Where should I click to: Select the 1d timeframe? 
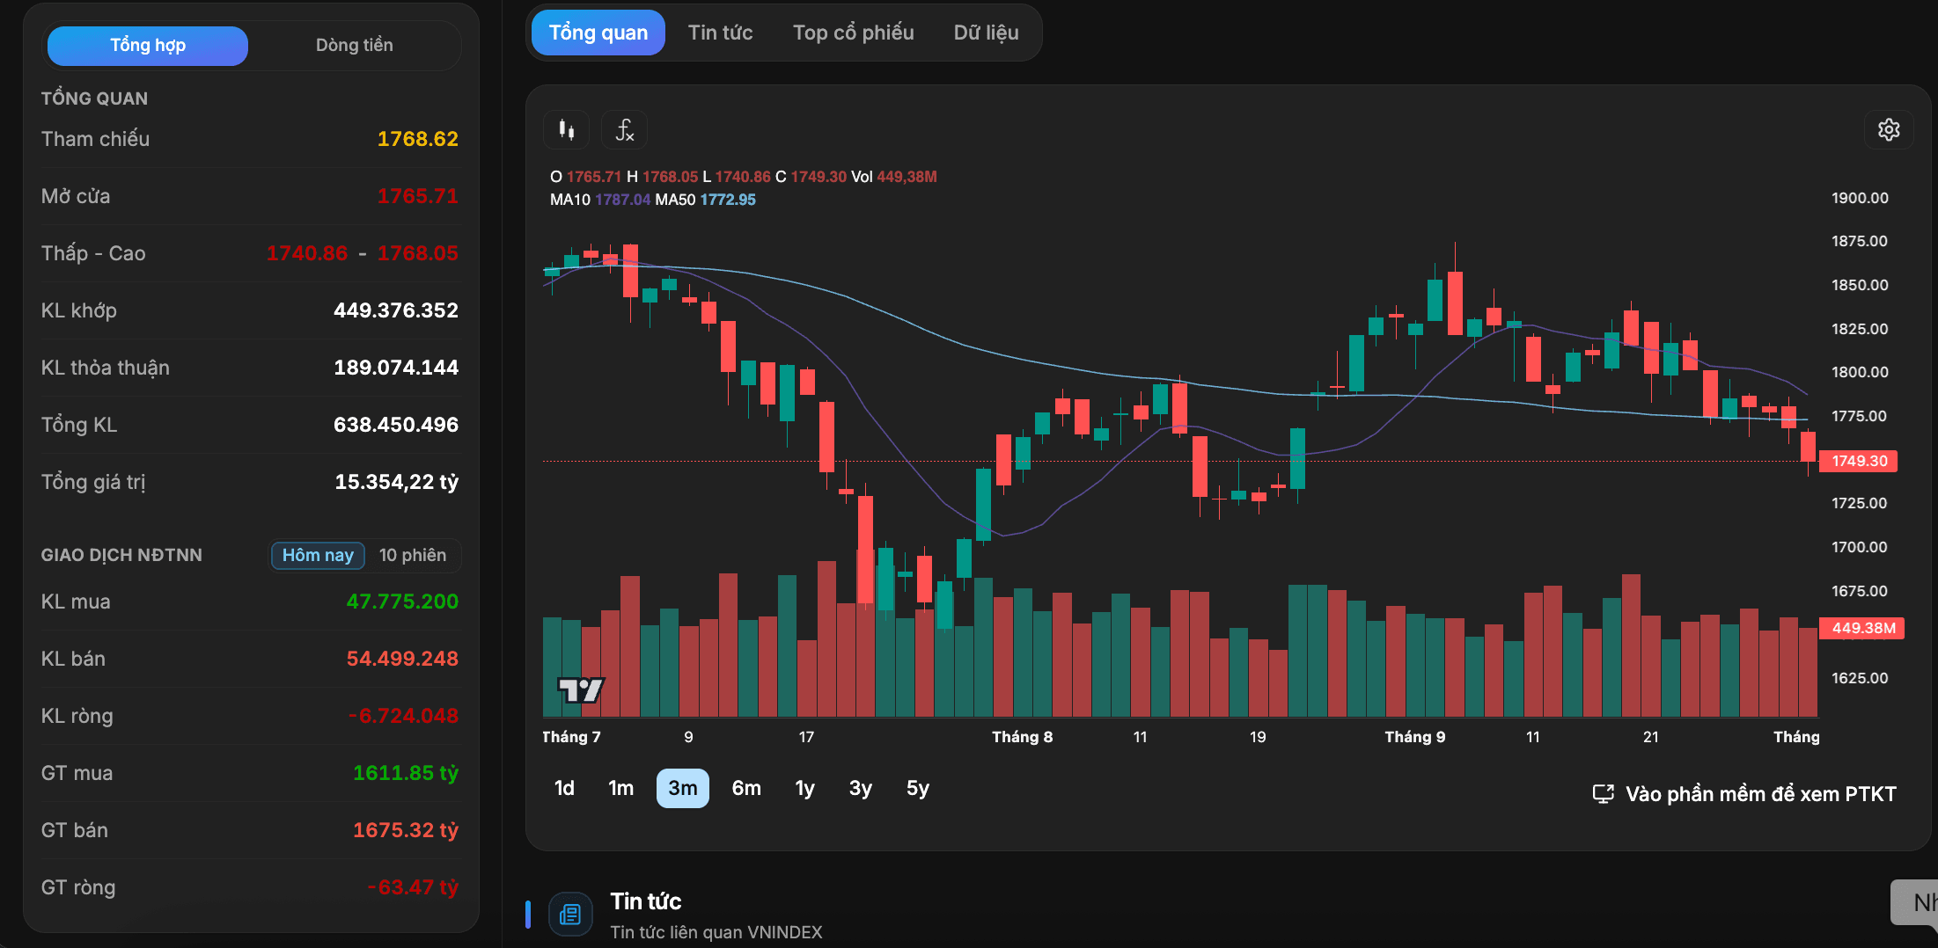[564, 788]
